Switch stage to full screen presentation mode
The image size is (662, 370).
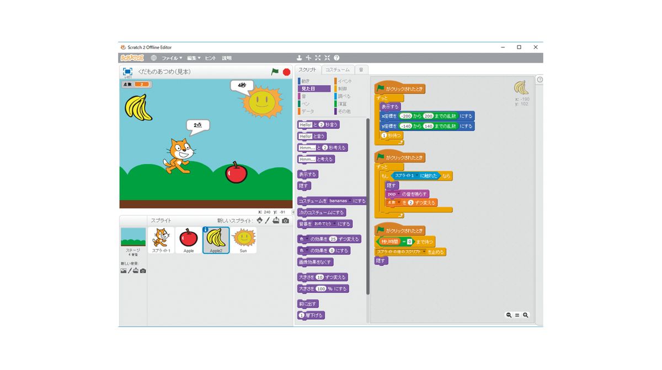[x=127, y=72]
